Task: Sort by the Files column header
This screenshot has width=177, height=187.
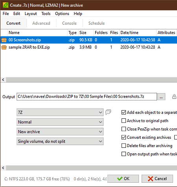Action: [x=114, y=33]
